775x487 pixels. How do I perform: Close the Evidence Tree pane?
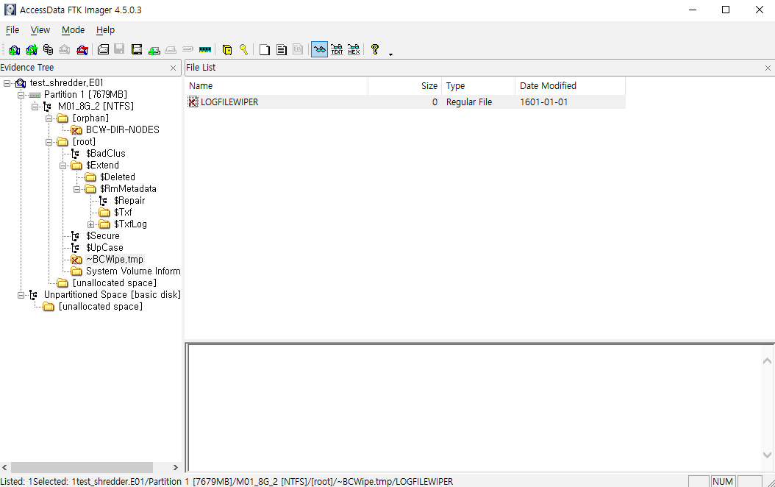[173, 68]
